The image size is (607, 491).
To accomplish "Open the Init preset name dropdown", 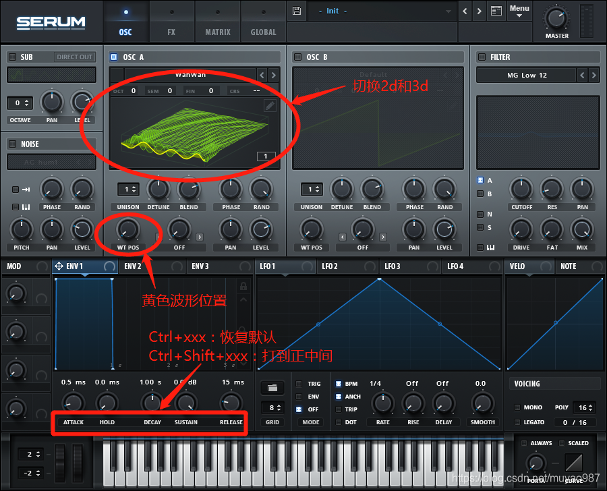I will (381, 11).
